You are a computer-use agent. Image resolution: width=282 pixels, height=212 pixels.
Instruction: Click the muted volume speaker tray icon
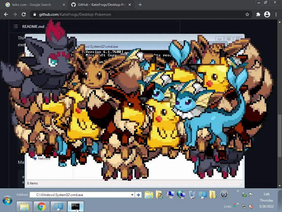point(251,206)
